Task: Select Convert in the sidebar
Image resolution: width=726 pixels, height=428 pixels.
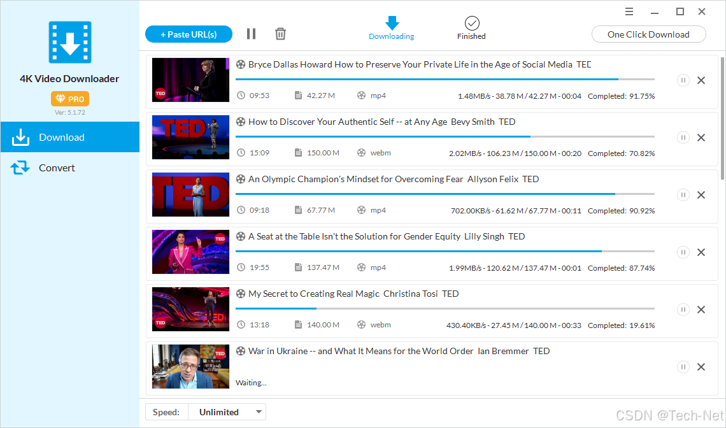Action: [70, 168]
